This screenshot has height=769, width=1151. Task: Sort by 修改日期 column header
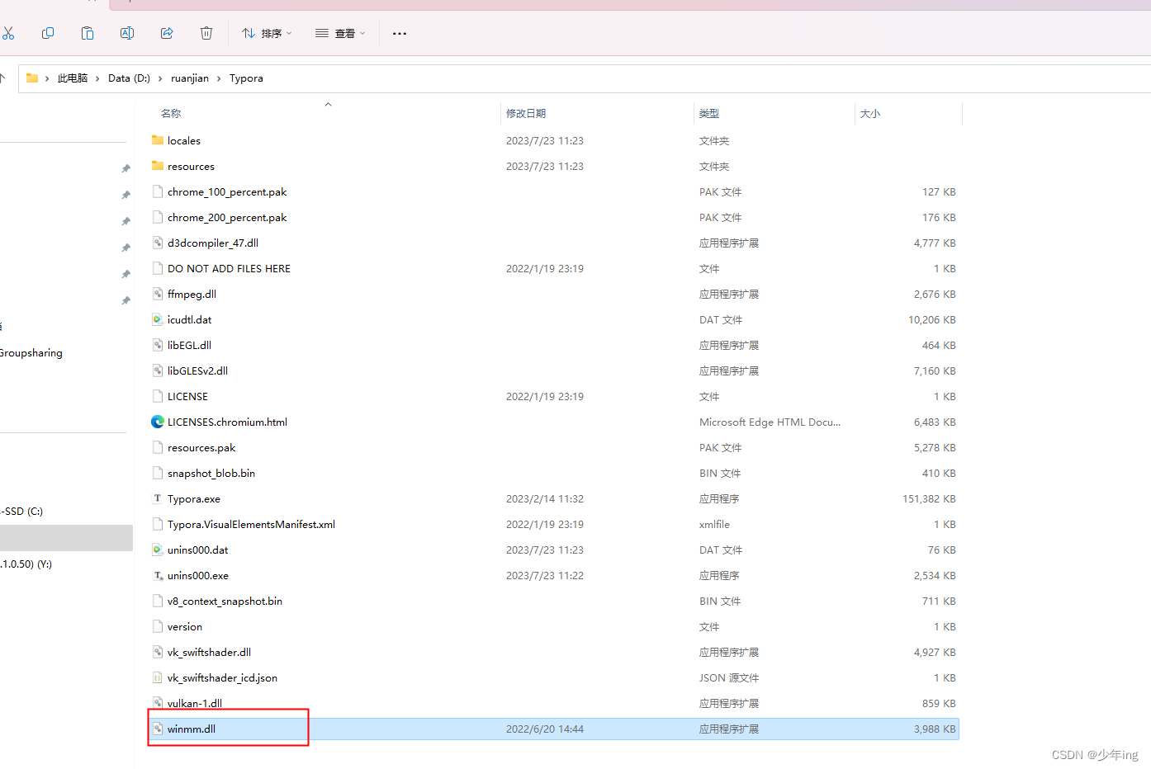[x=526, y=114]
